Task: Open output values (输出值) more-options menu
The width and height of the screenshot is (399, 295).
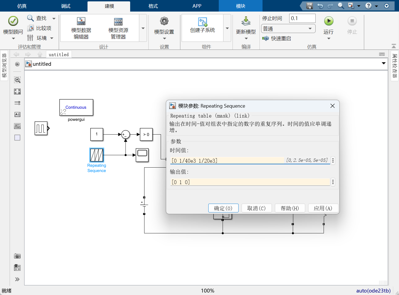Action: (333, 182)
